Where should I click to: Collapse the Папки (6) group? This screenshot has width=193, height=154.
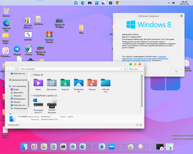(x=32, y=75)
